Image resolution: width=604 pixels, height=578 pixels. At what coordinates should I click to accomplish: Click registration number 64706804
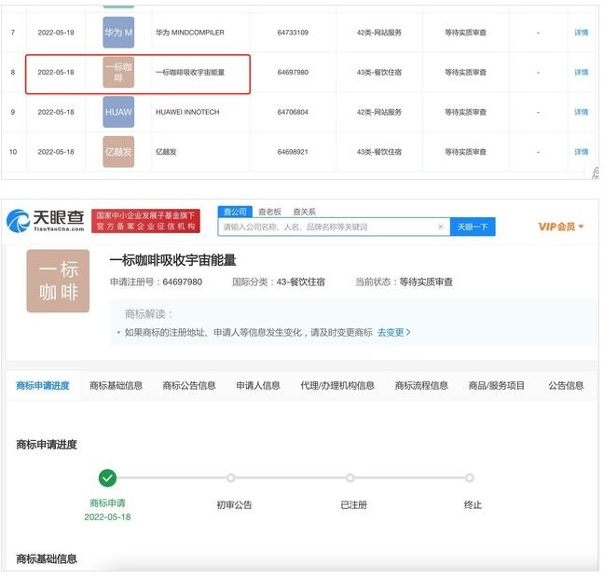point(293,112)
